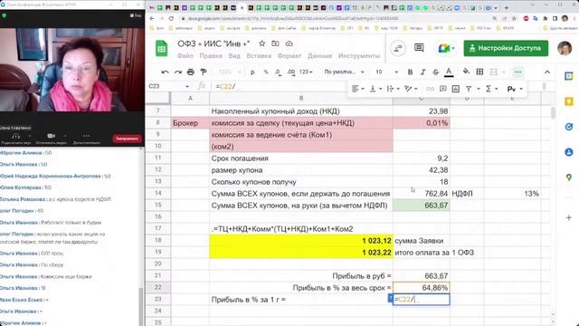The width and height of the screenshot is (579, 326).
Task: Open the Инструменты menu
Action: click(x=359, y=56)
